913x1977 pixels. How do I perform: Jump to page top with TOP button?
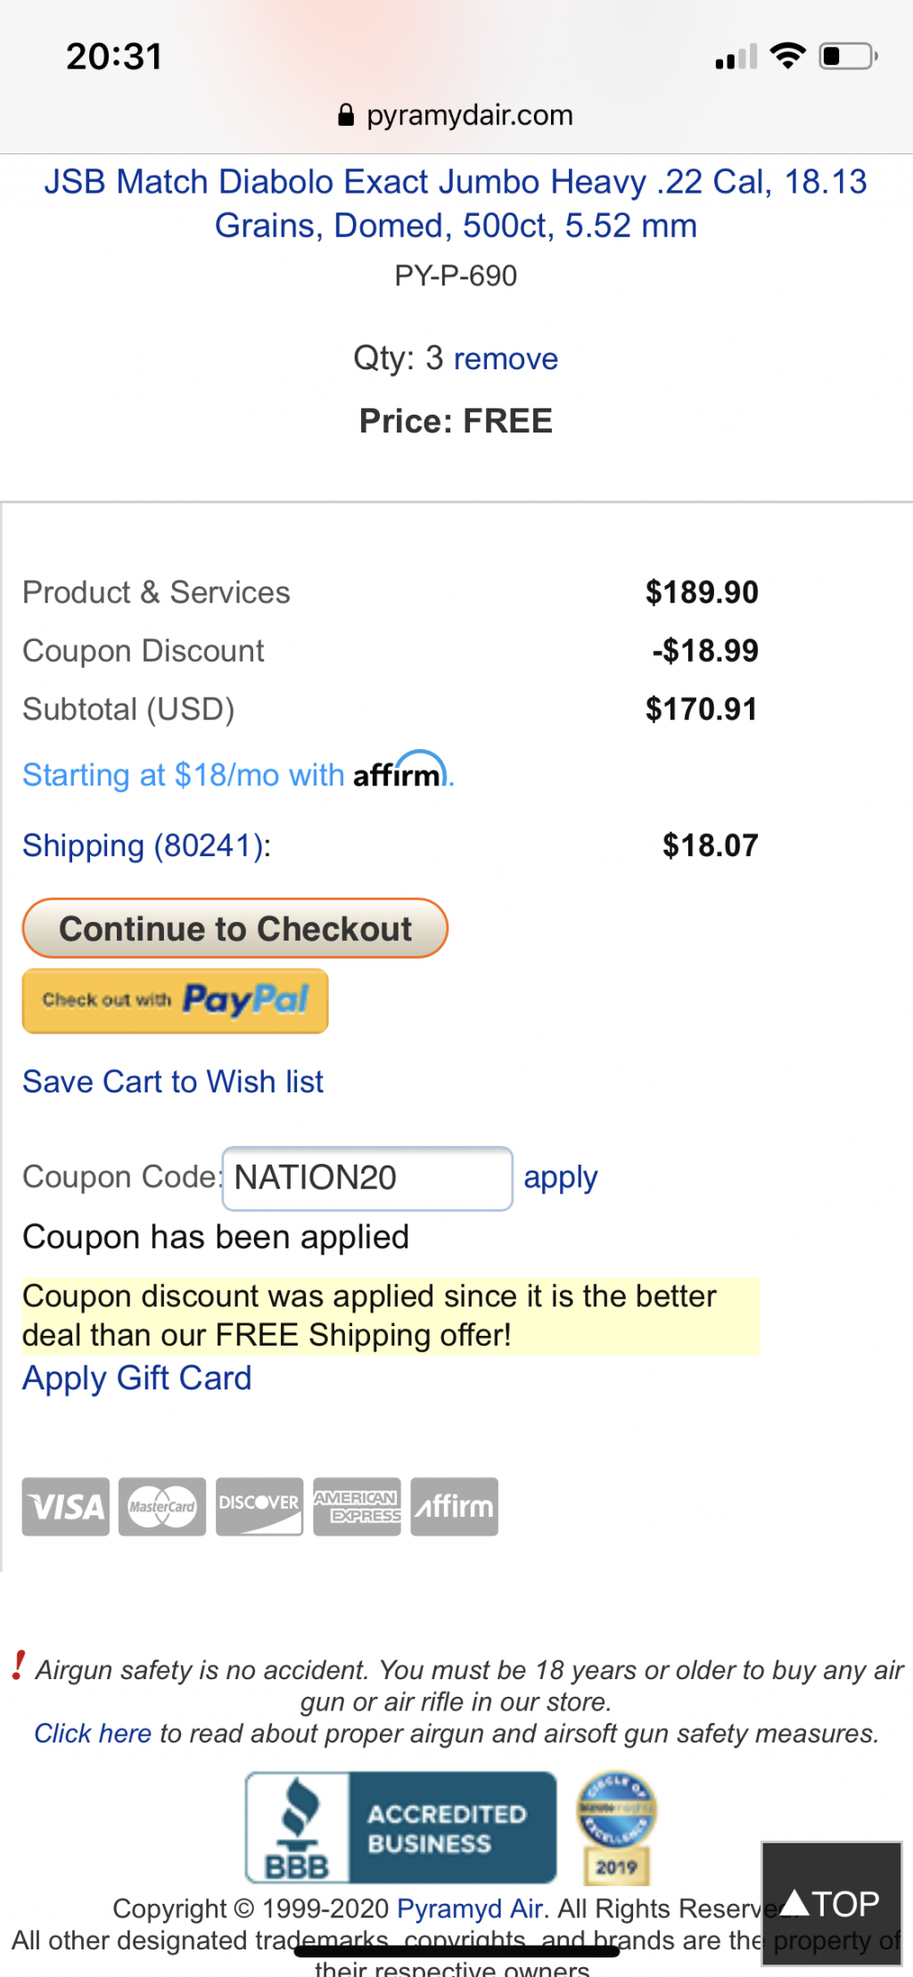[831, 1903]
